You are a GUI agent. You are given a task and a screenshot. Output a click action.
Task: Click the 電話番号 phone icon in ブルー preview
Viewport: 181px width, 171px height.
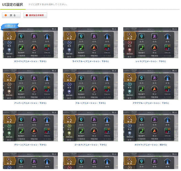(81, 89)
